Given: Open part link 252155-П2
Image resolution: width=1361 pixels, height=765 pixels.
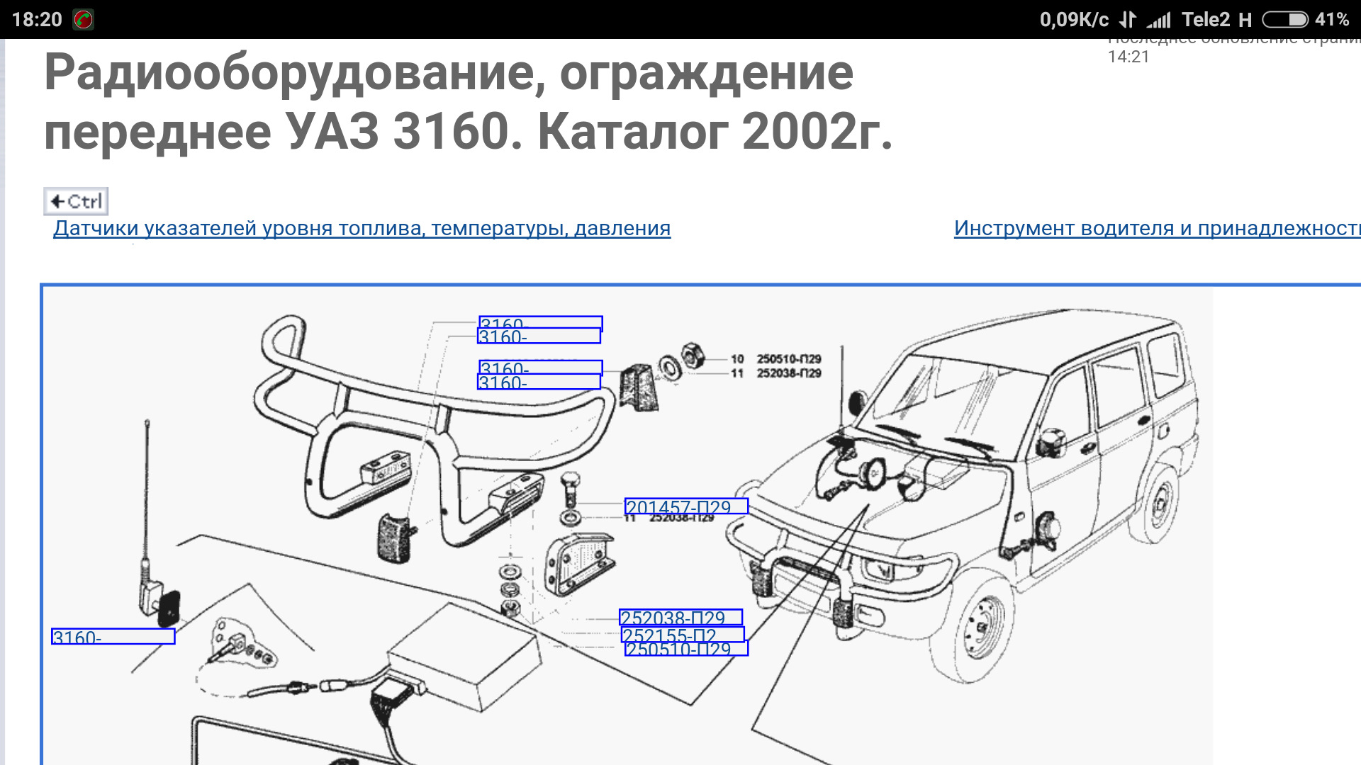Looking at the screenshot, I should tap(683, 635).
